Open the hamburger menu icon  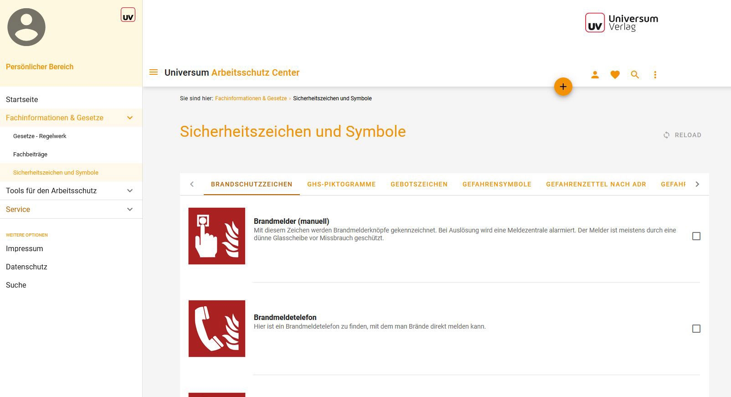point(154,72)
